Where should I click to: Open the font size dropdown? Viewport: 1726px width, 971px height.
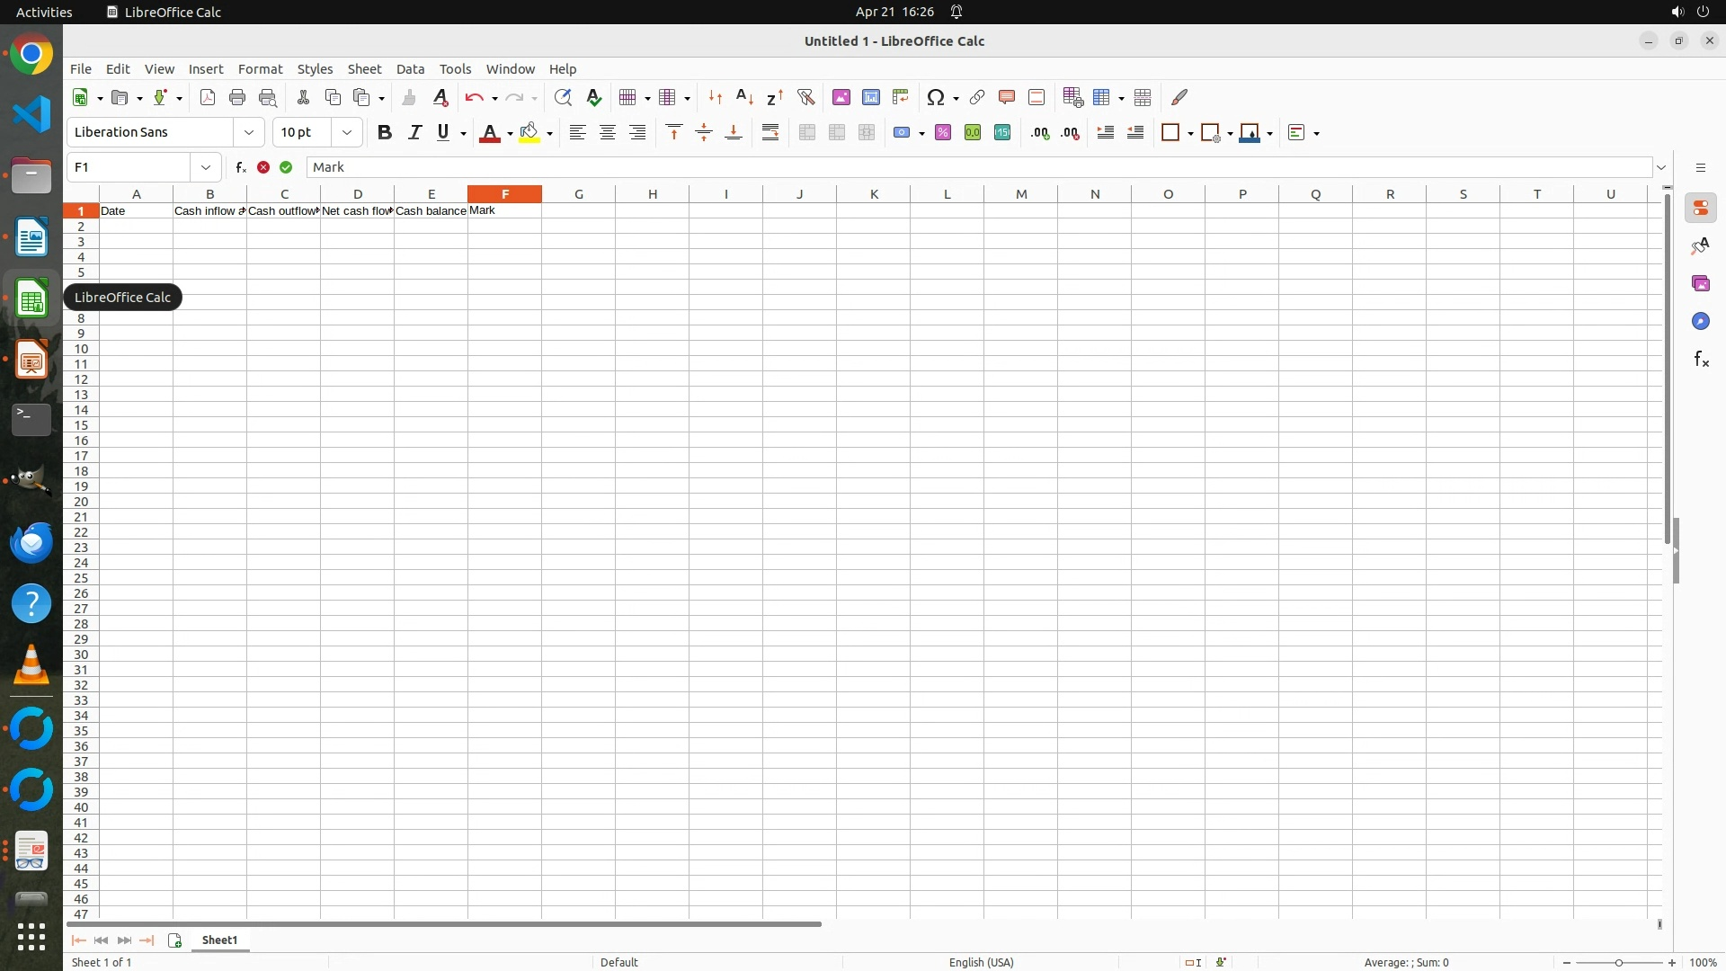(347, 133)
